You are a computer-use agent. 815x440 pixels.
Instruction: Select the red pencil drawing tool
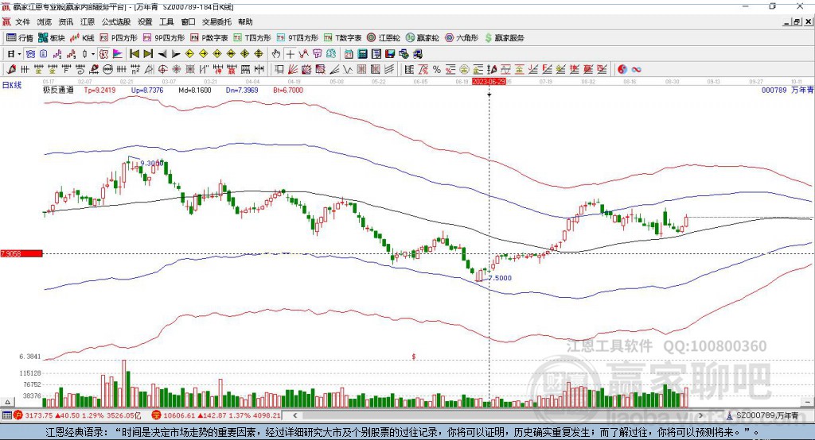[x=11, y=70]
